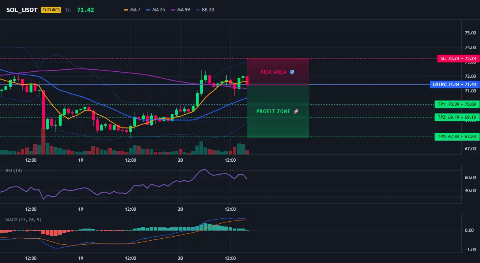Screen dimensions: 480x263
Task: Click the 71.00 price axis value
Action: [470, 91]
